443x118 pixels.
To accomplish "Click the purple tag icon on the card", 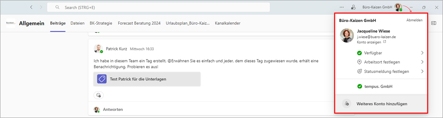I will pos(102,79).
